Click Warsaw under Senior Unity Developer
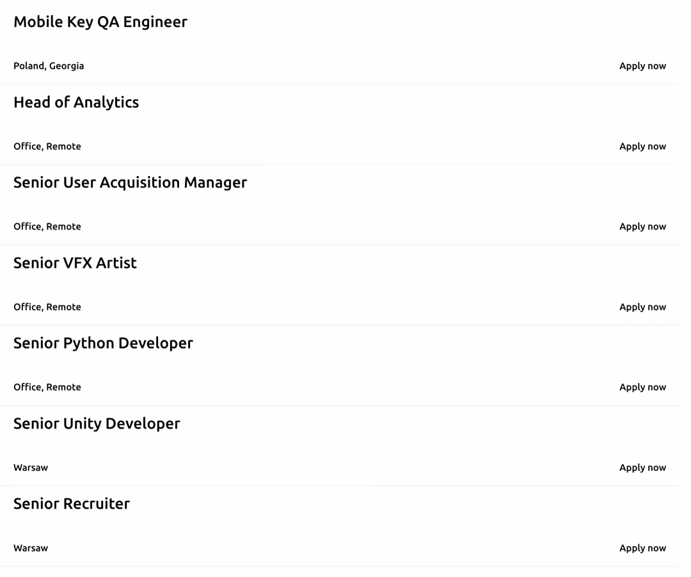Viewport: 691px width, 577px height. point(31,468)
